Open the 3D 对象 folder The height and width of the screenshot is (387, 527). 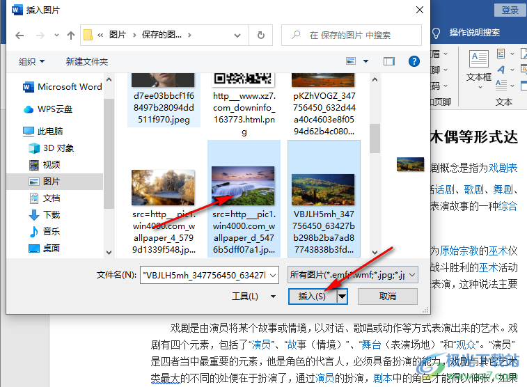coord(52,148)
